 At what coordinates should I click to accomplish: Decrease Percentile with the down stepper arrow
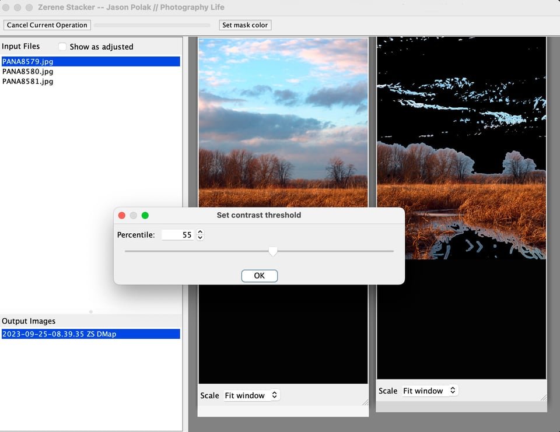[200, 238]
